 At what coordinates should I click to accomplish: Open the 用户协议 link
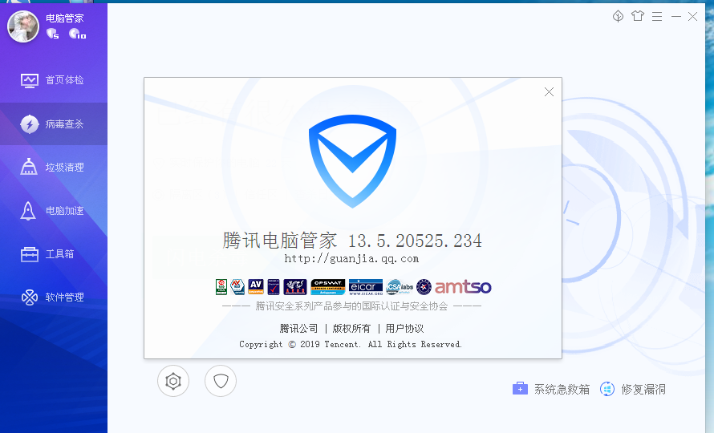coord(404,328)
